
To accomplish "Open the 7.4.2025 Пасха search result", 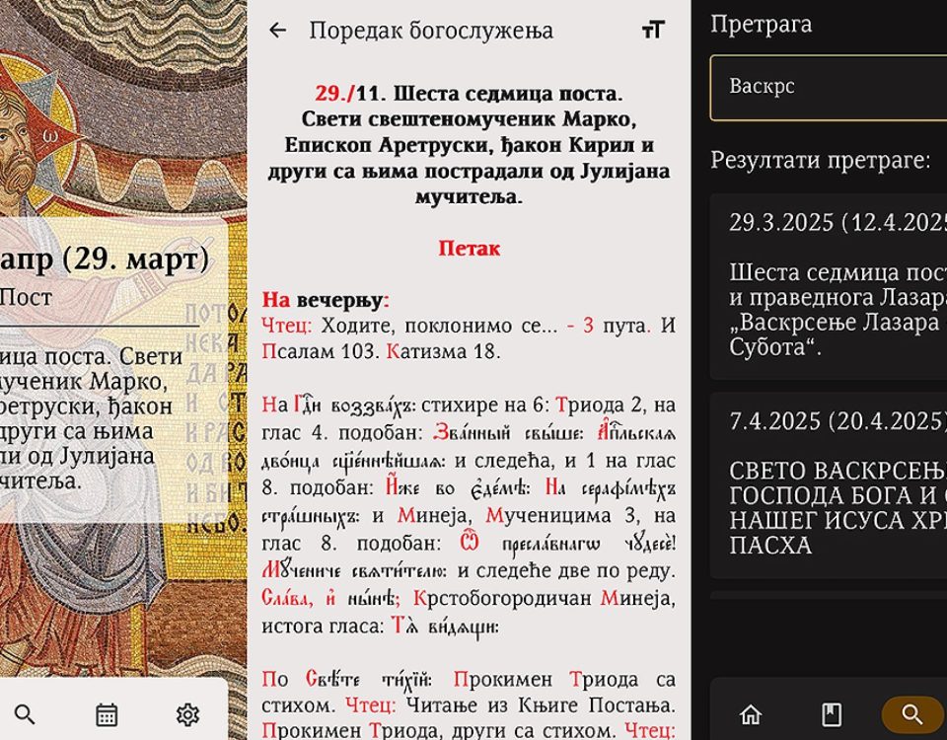I will click(829, 484).
